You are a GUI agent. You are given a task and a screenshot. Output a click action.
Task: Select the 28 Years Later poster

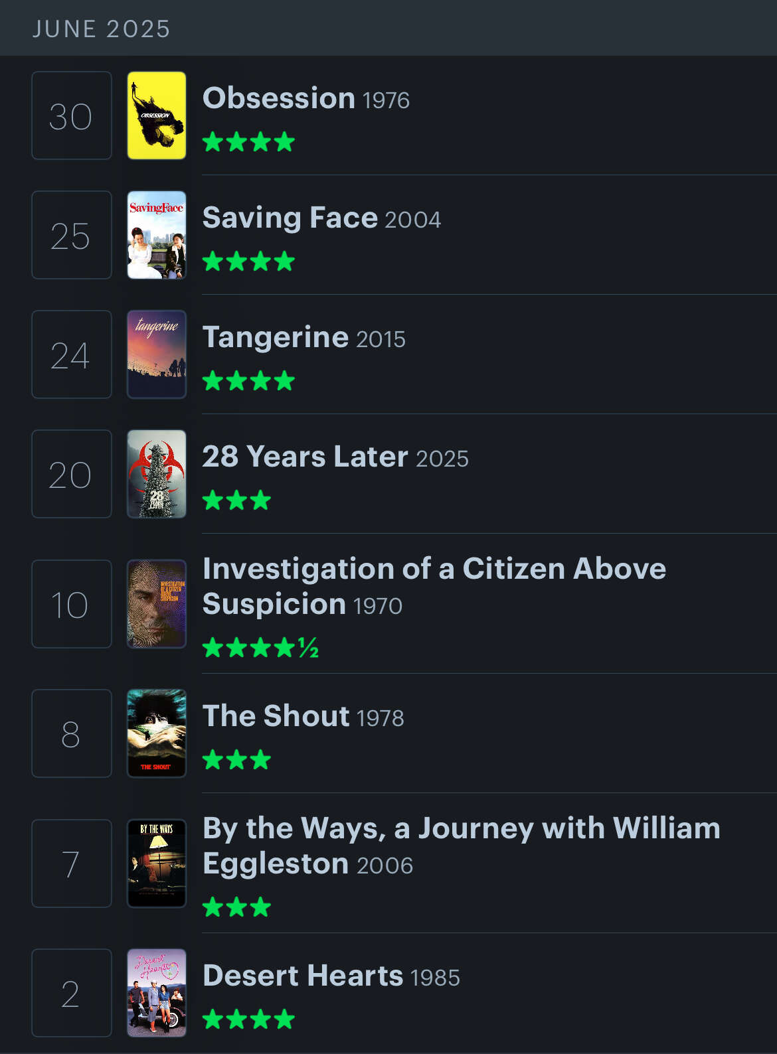(157, 474)
